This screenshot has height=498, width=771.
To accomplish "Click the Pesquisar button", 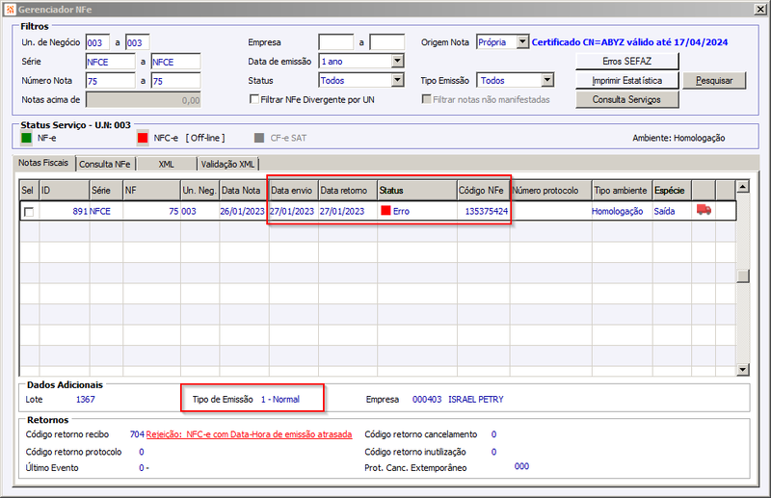I will pos(714,81).
